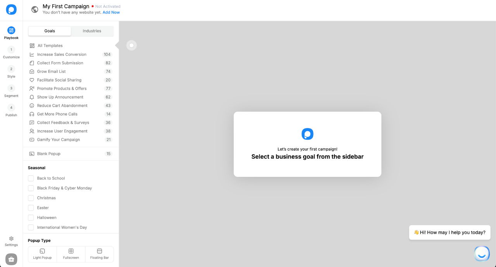Tick the Halloween seasonal checkbox

pos(31,217)
